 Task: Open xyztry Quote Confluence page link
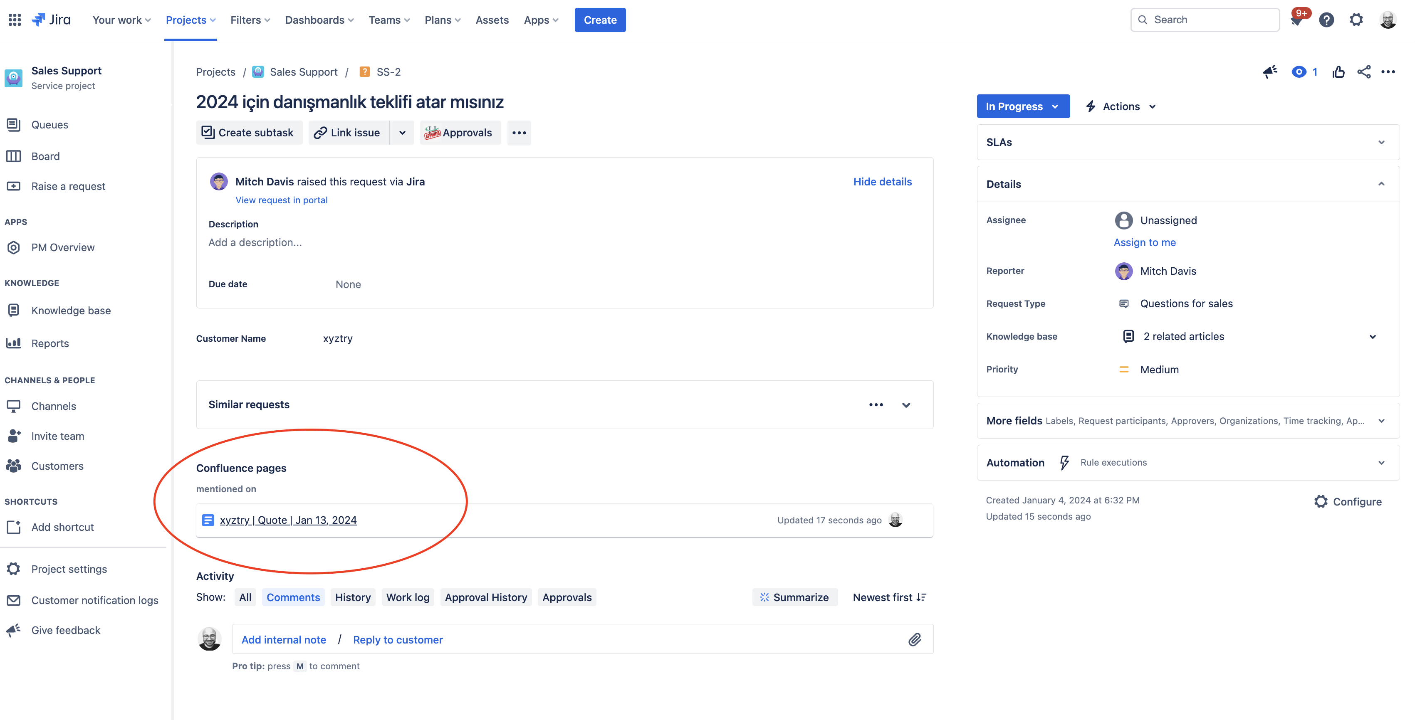[x=288, y=520]
